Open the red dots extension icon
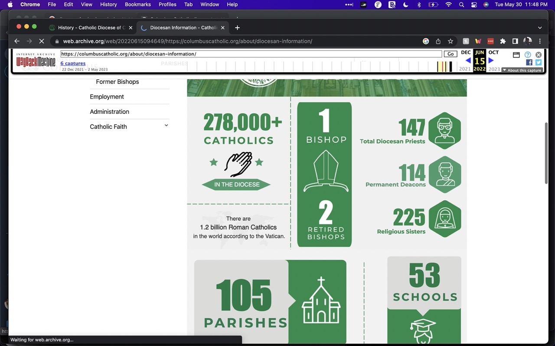555x346 pixels. coord(490,41)
